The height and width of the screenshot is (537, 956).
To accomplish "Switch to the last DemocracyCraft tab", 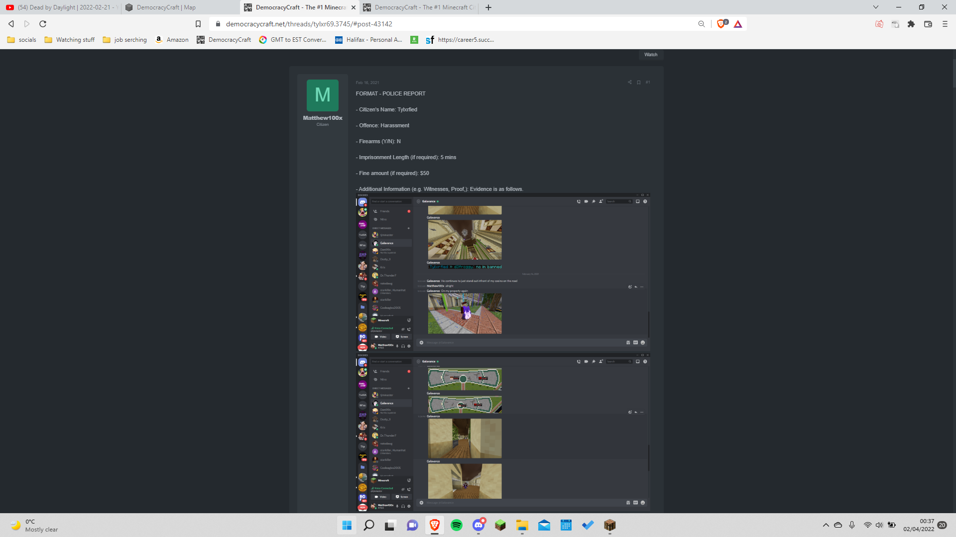I will tap(419, 7).
